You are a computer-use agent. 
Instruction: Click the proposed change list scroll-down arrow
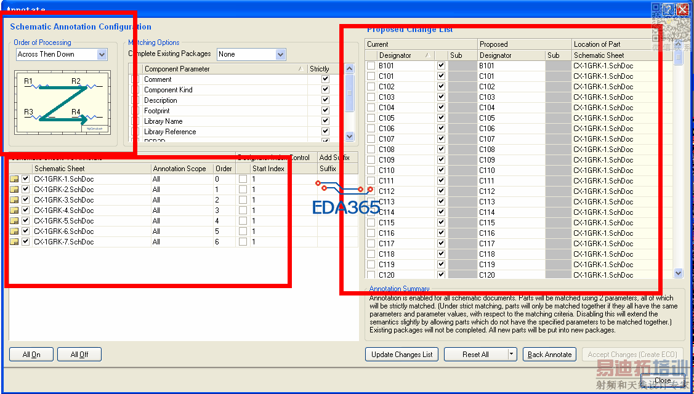(x=678, y=273)
